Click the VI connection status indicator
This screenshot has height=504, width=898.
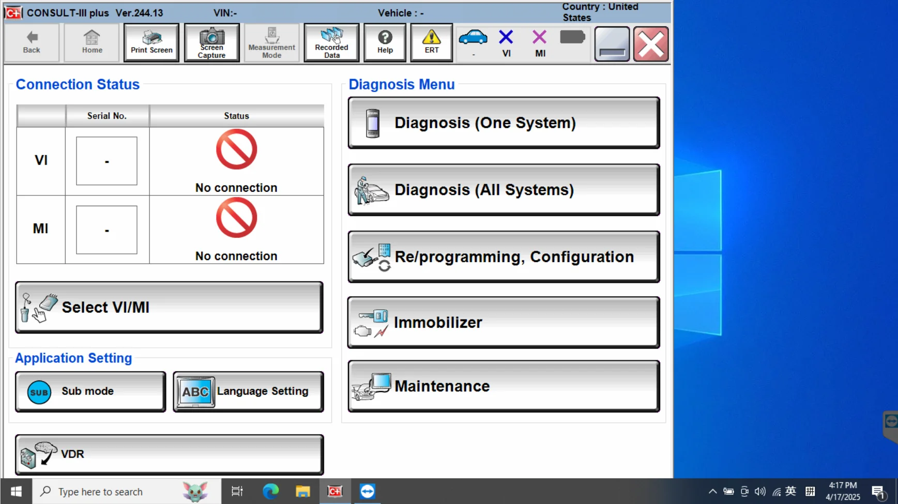506,42
